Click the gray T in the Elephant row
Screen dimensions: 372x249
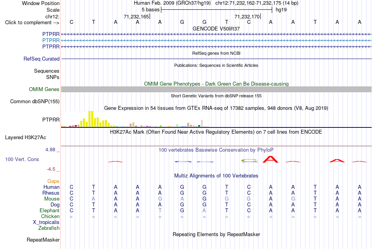(160, 210)
